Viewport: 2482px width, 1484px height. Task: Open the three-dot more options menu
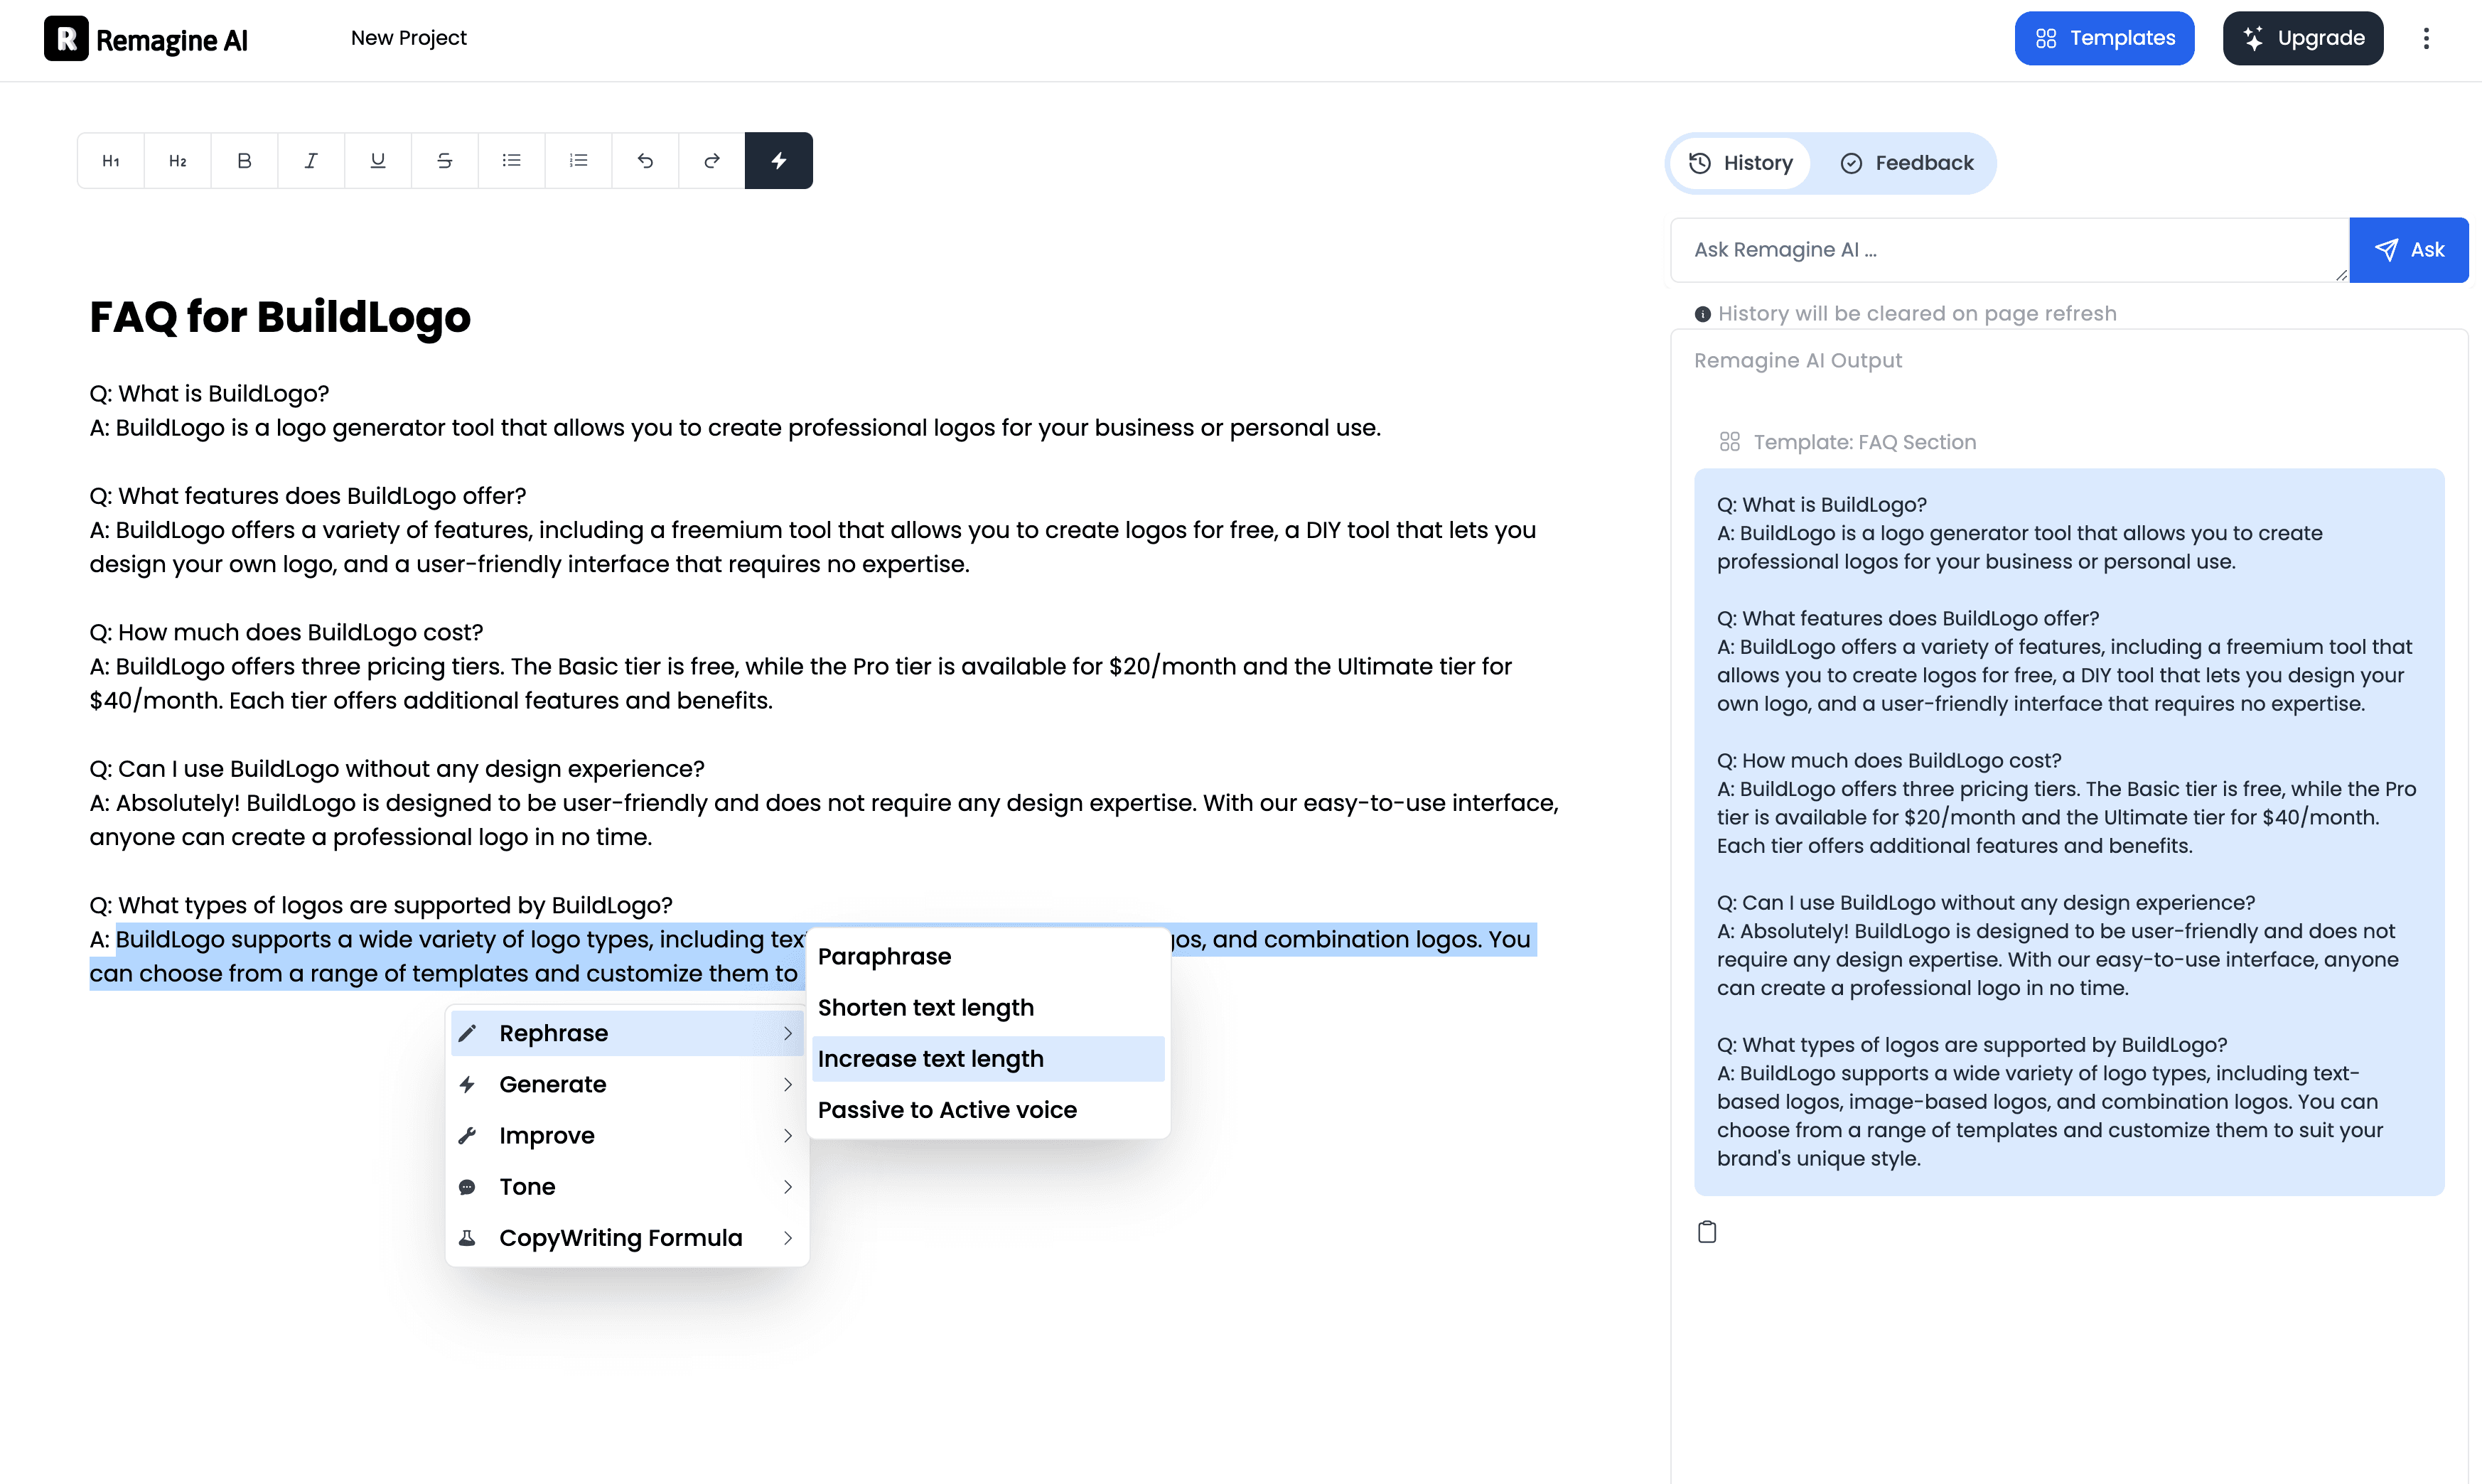(2426, 39)
